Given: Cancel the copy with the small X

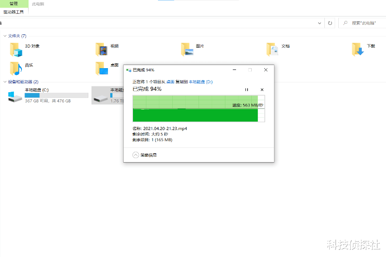Looking at the screenshot, I should [262, 90].
